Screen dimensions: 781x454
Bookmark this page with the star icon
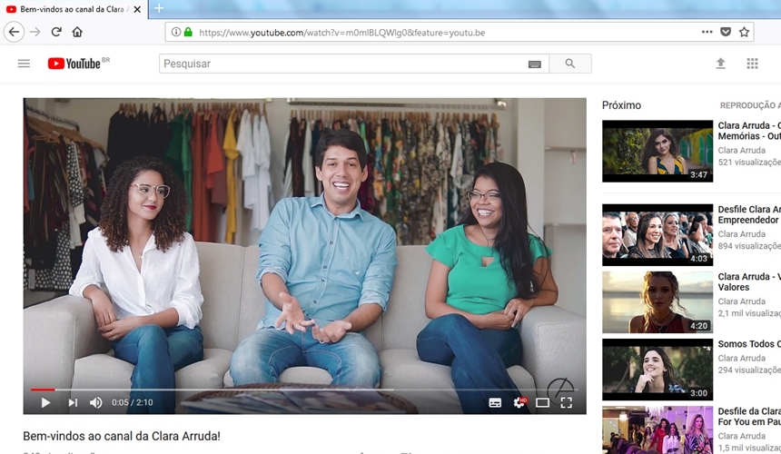[744, 32]
